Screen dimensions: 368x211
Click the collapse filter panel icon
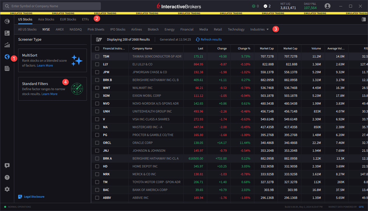click(99, 39)
